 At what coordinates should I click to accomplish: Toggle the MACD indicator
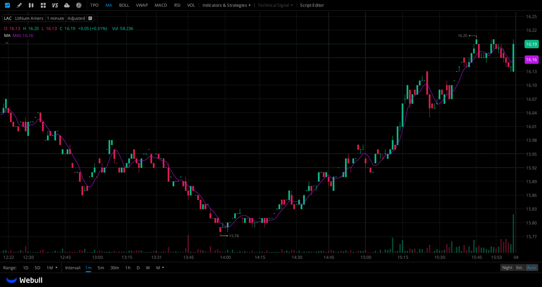161,5
